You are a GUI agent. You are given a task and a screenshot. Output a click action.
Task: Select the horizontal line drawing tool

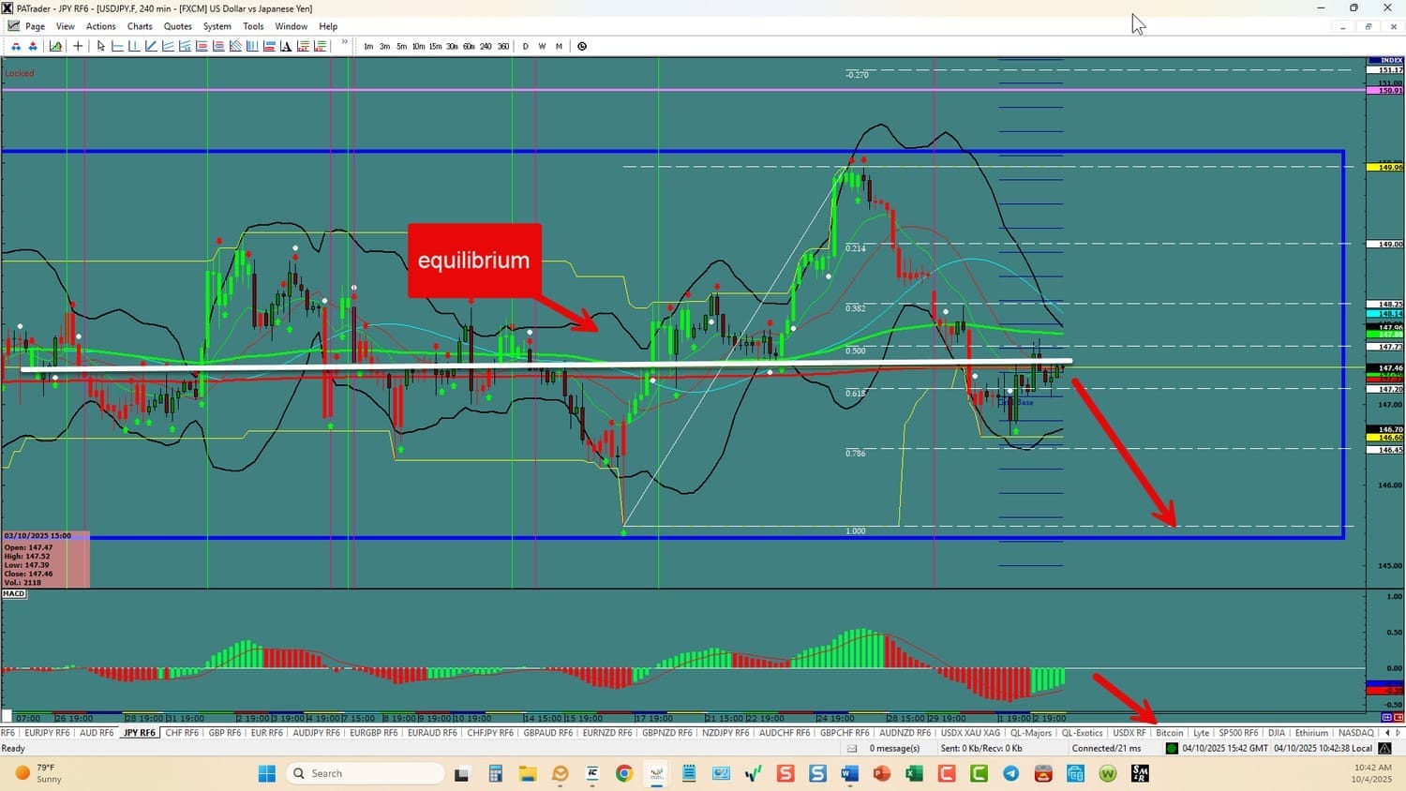(x=117, y=46)
